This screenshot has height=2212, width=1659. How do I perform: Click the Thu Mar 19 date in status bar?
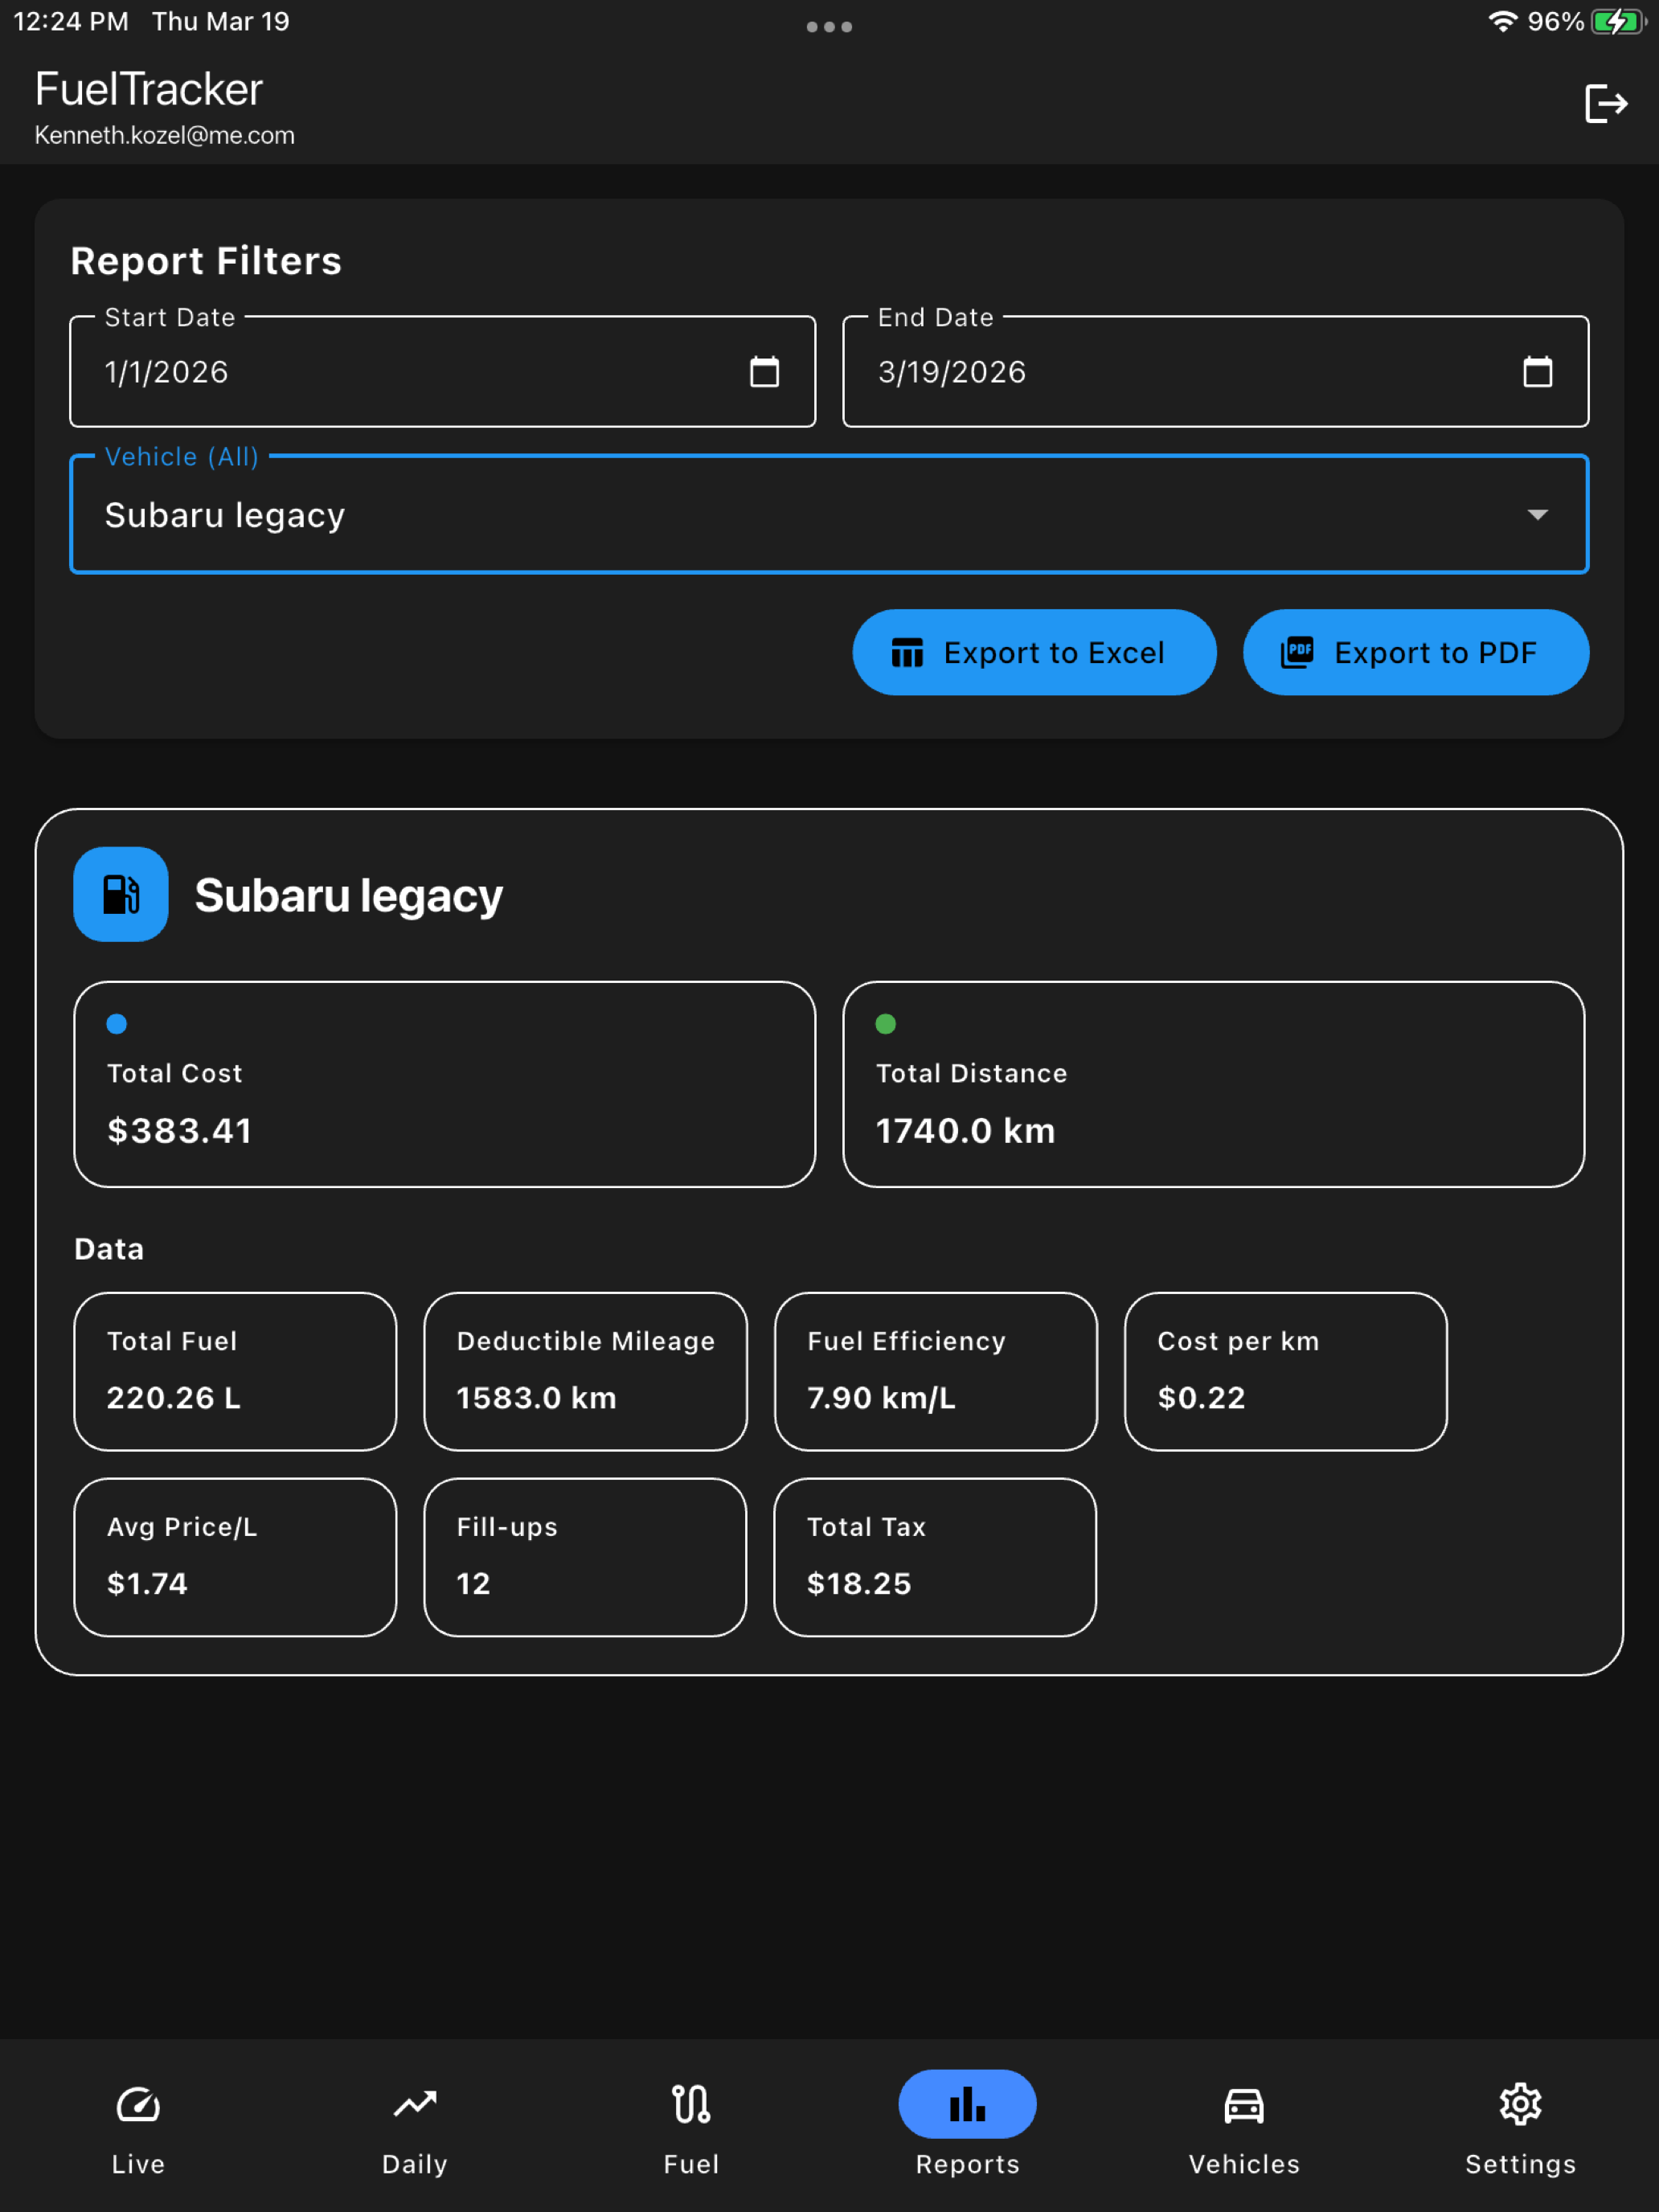[221, 22]
